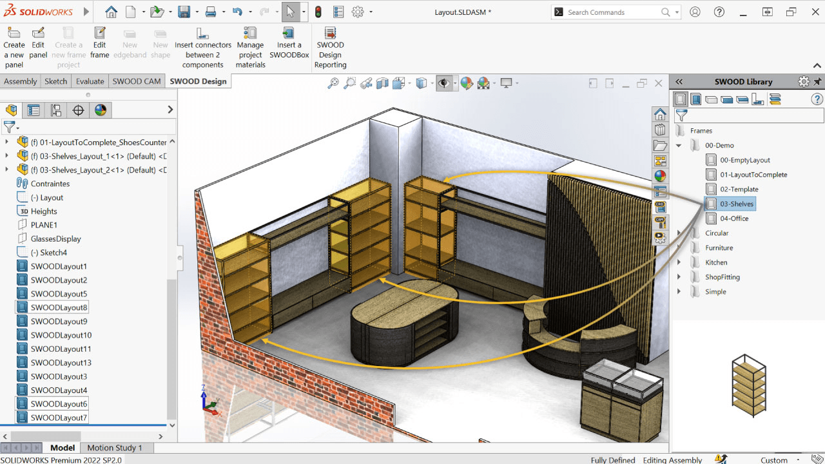Toggle the feature tree filter funnel
Image resolution: width=825 pixels, height=464 pixels.
pyautogui.click(x=9, y=127)
